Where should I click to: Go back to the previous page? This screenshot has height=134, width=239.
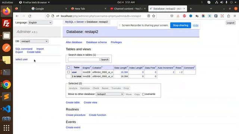17,16
